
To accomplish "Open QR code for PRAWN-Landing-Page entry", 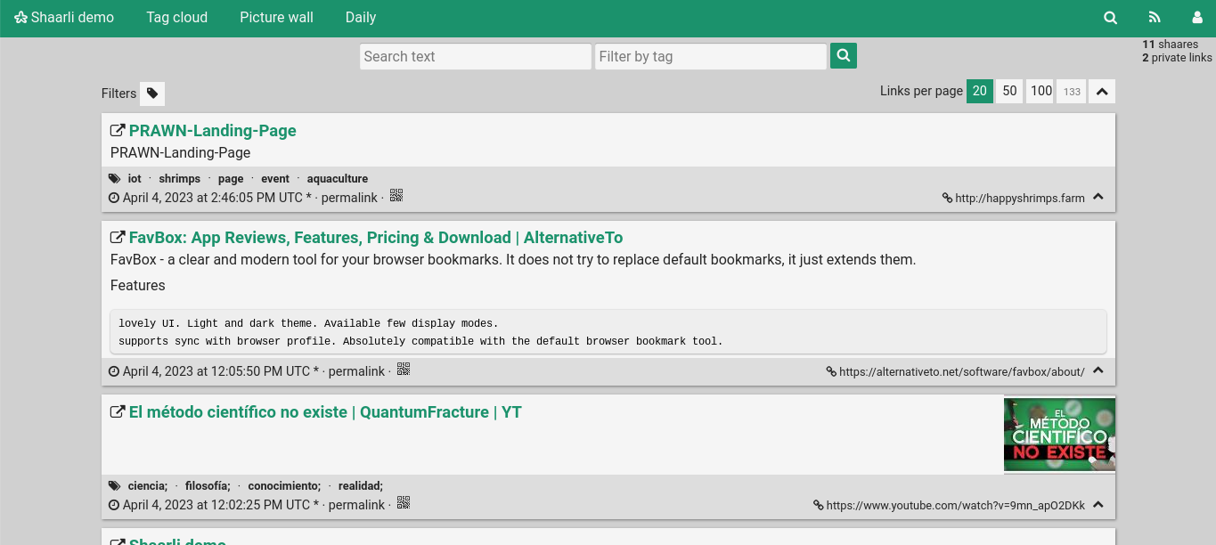I will pyautogui.click(x=396, y=196).
